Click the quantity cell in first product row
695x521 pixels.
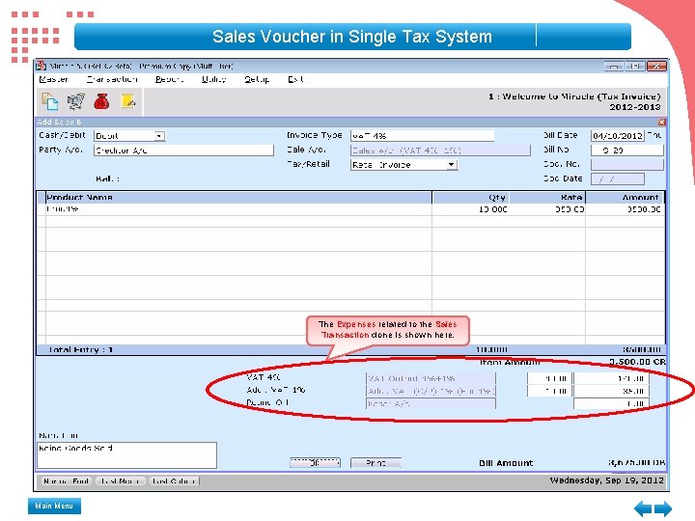[470, 209]
